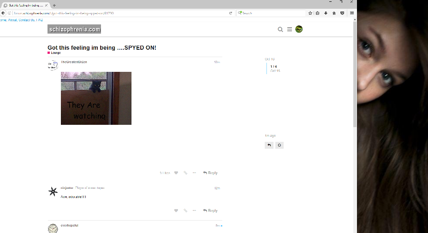Open the timeline notification circle button
Viewport: 428px width, 233px height.
(279, 145)
